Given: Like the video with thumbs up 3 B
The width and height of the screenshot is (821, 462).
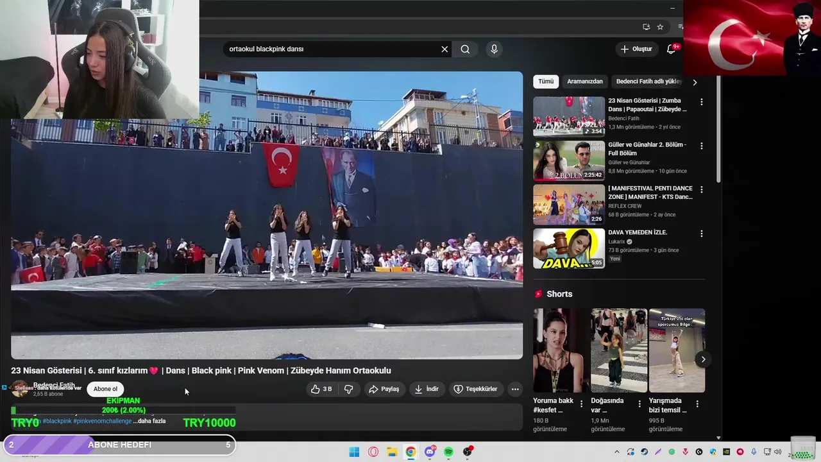Looking at the screenshot, I should click(x=321, y=389).
